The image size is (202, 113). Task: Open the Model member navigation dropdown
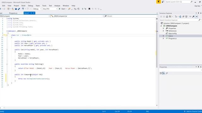pos(131,16)
